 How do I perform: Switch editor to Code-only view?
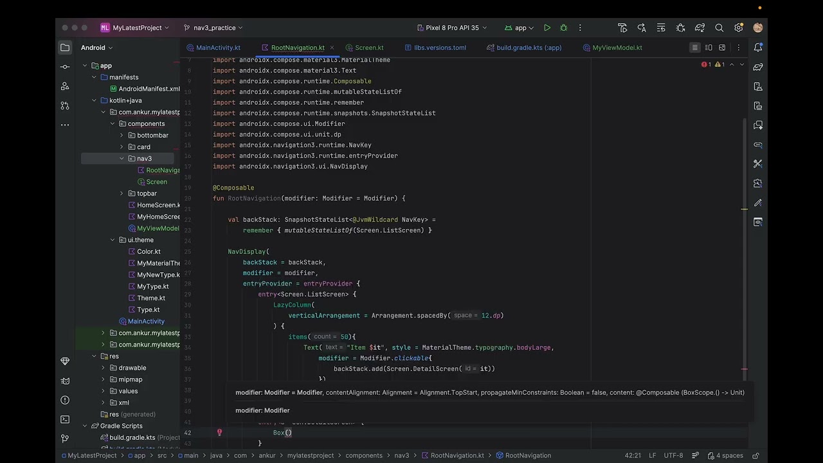pos(694,48)
